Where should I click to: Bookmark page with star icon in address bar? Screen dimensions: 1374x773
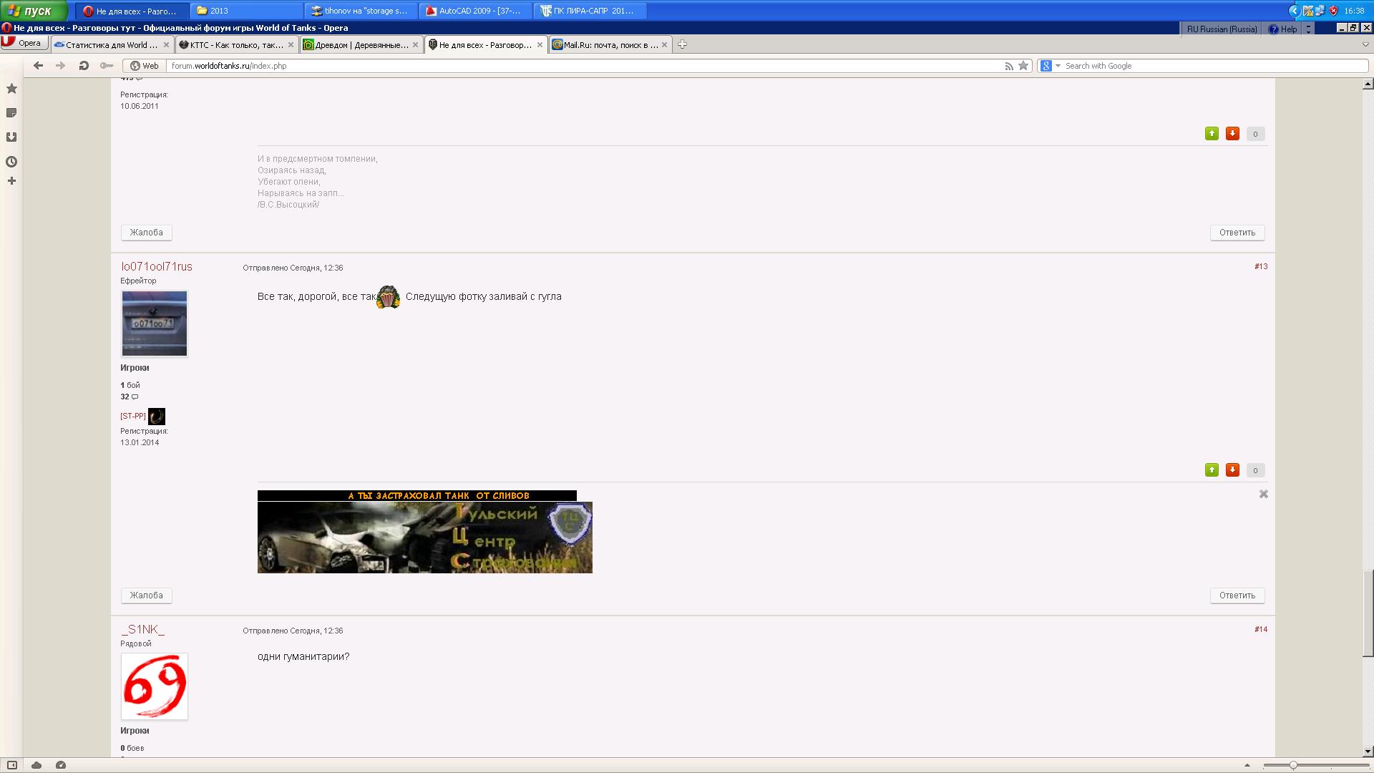pos(1023,66)
